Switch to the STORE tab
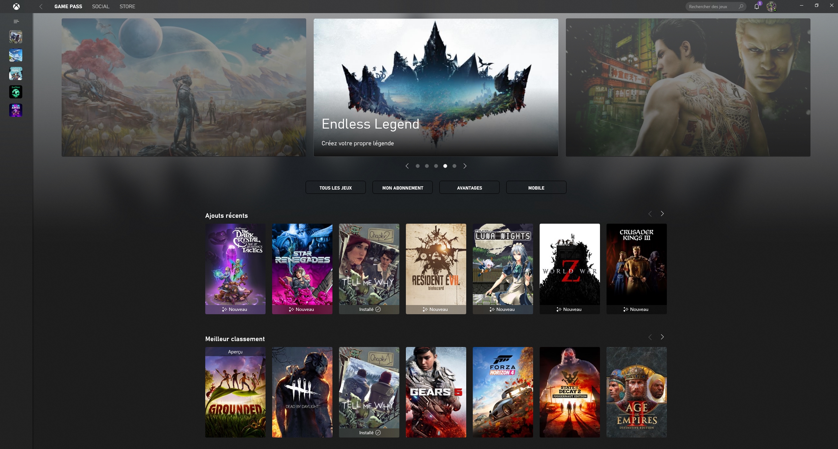The image size is (838, 449). [x=127, y=7]
